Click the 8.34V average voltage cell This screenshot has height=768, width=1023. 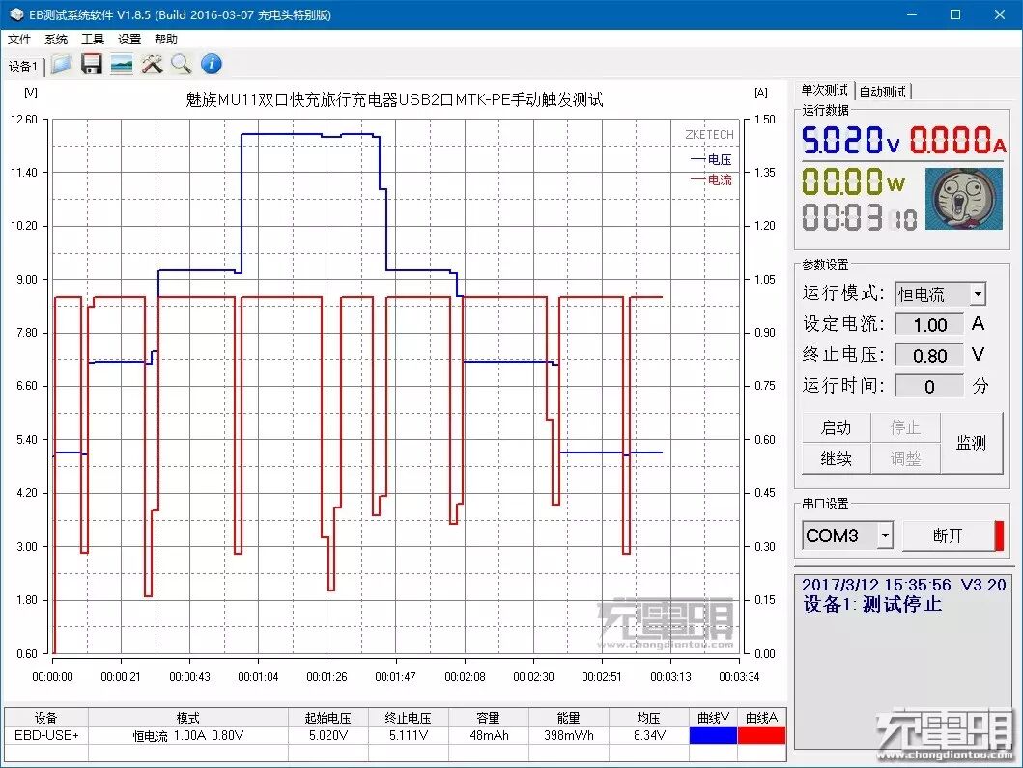coord(648,735)
